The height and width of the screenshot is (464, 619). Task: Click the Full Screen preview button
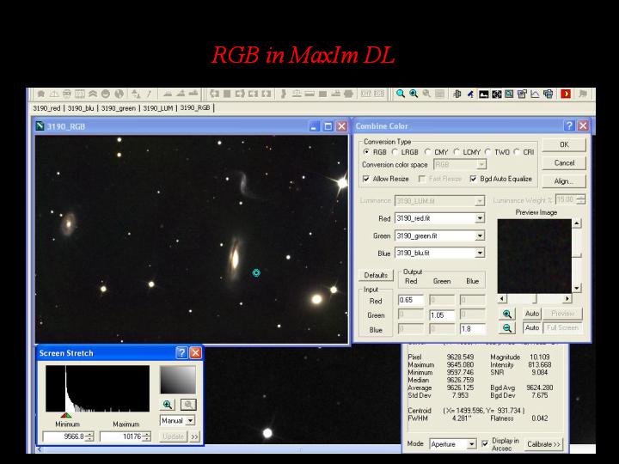coord(562,328)
